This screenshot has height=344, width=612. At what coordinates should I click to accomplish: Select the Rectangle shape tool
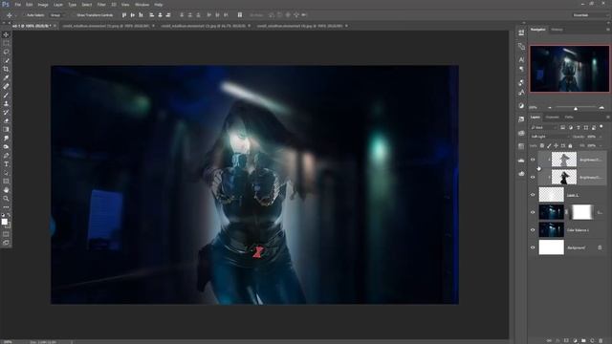[x=6, y=181]
